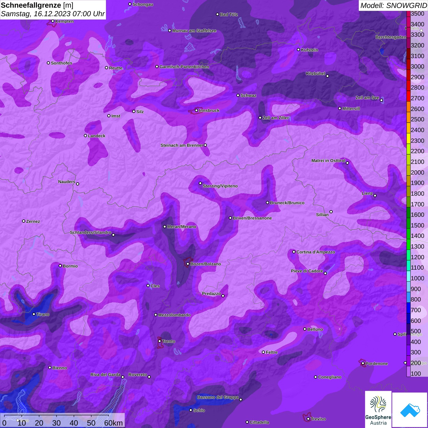
Task: Click the Kempten city label
Action: pos(65,21)
